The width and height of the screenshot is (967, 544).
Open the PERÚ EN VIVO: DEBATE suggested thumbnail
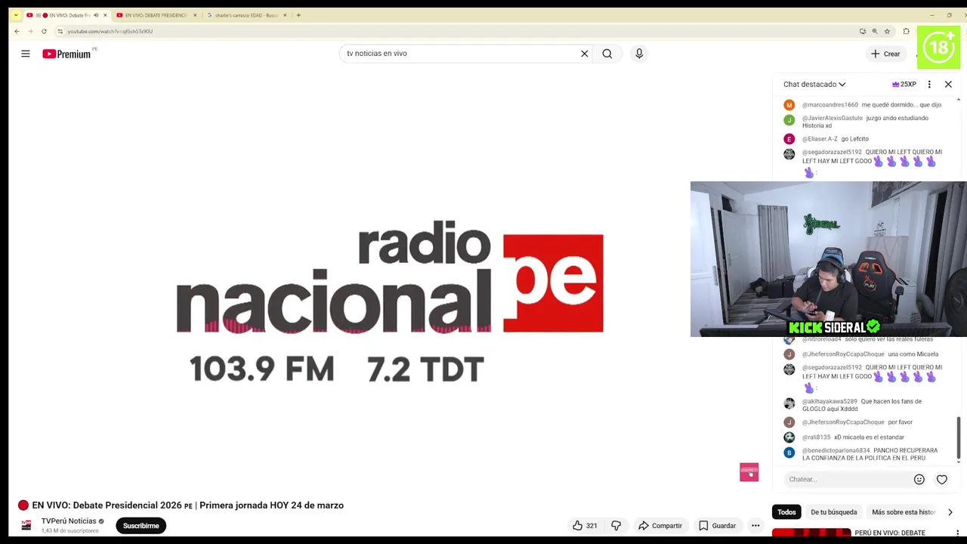tap(811, 533)
